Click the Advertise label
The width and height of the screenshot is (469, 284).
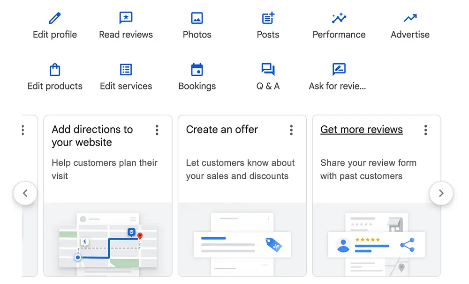click(x=410, y=35)
